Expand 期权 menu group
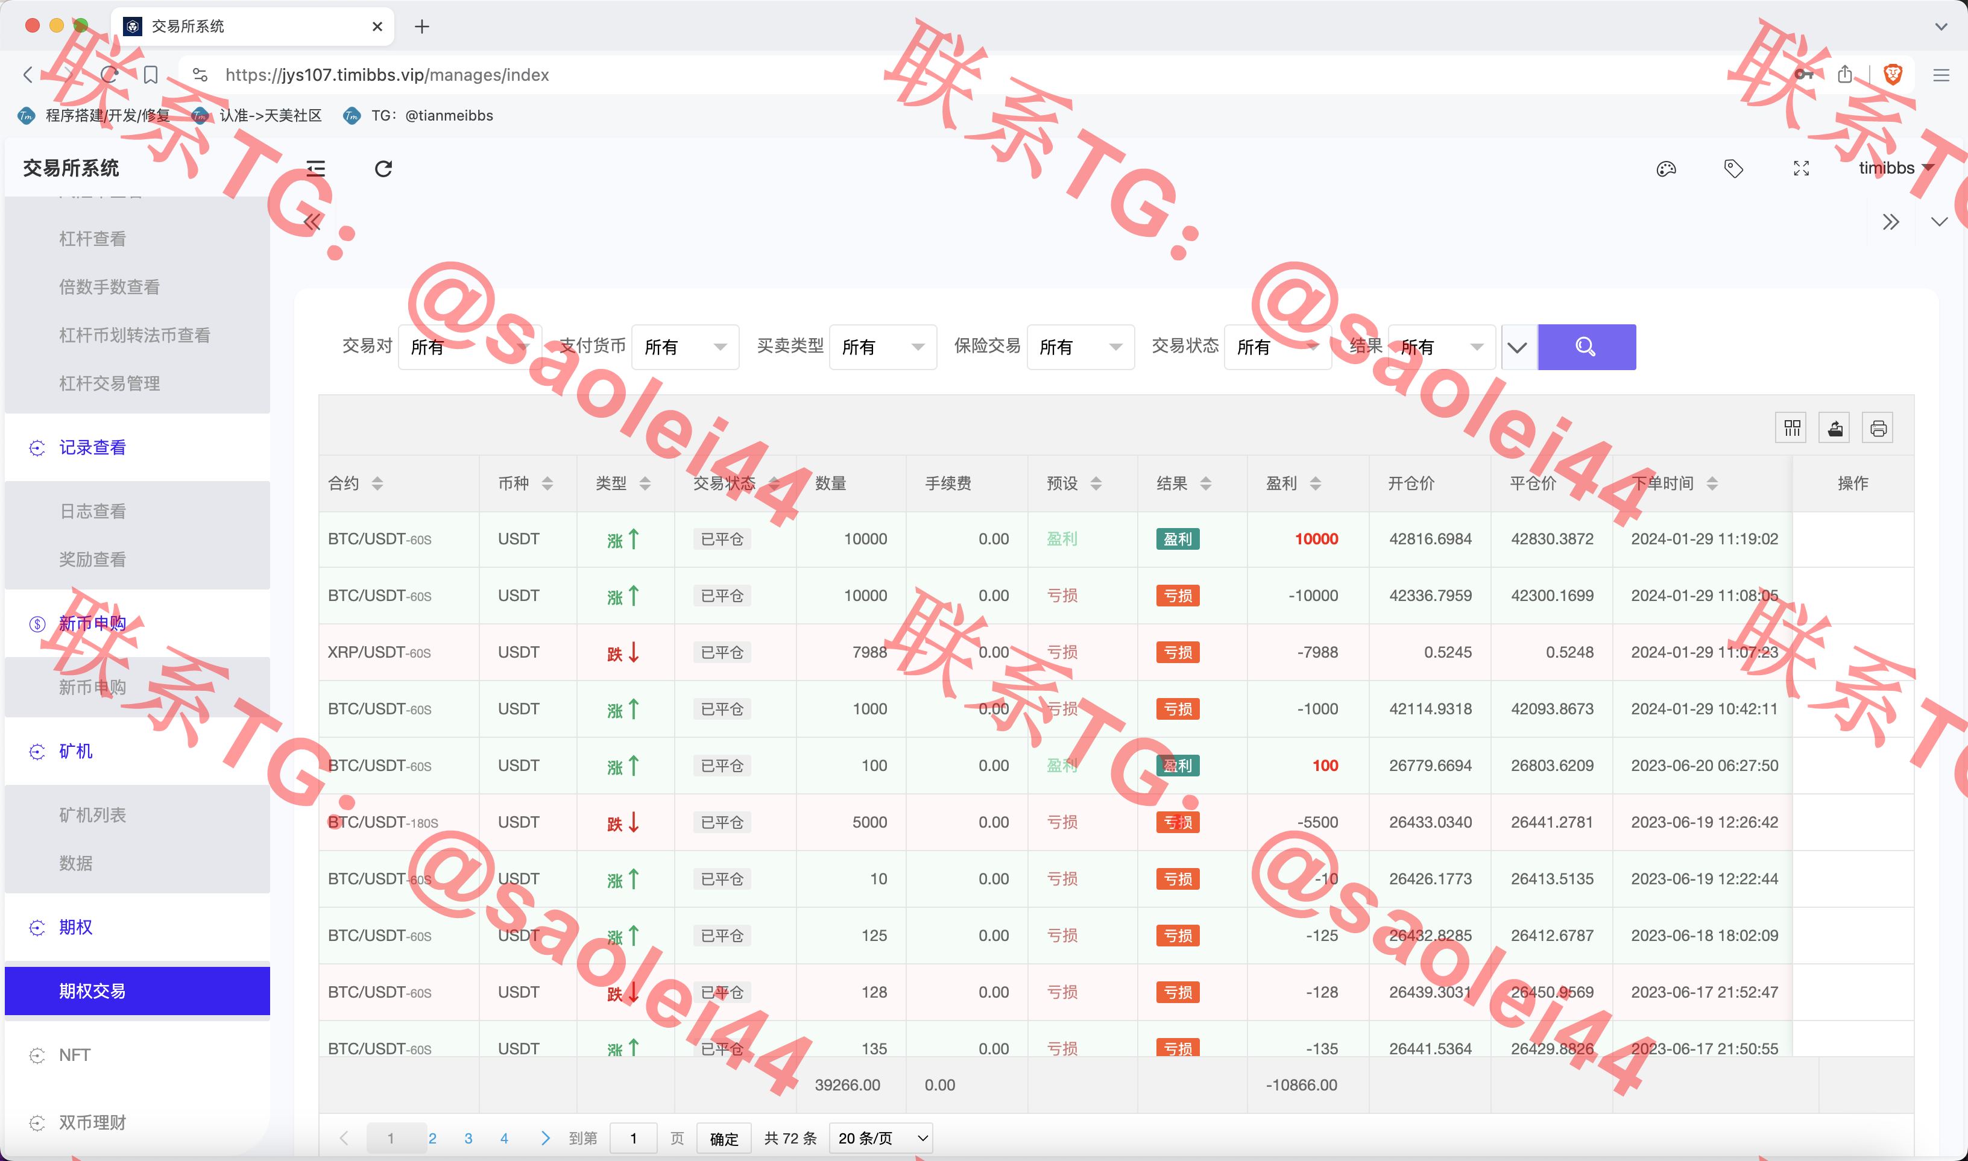The image size is (1968, 1161). (137, 927)
